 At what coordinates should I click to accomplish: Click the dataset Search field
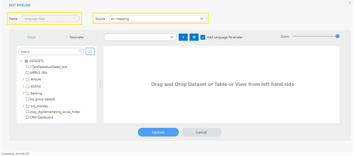51,52
